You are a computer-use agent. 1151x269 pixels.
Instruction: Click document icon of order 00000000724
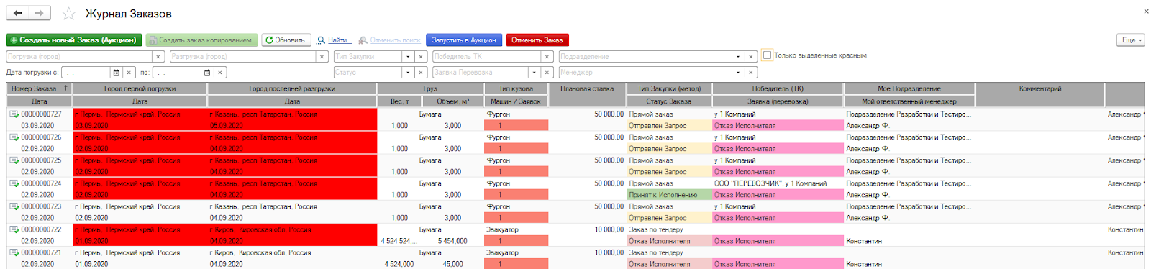[14, 183]
